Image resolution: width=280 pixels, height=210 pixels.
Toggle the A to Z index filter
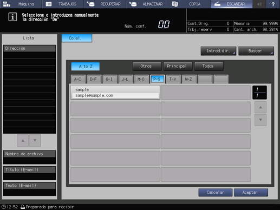pyautogui.click(x=86, y=67)
